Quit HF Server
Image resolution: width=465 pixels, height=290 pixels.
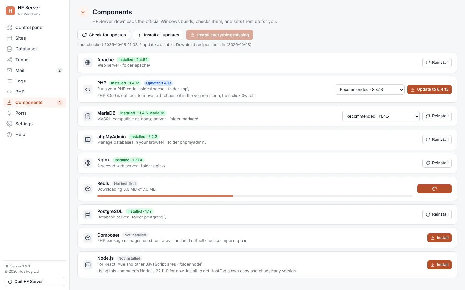[x=35, y=282]
